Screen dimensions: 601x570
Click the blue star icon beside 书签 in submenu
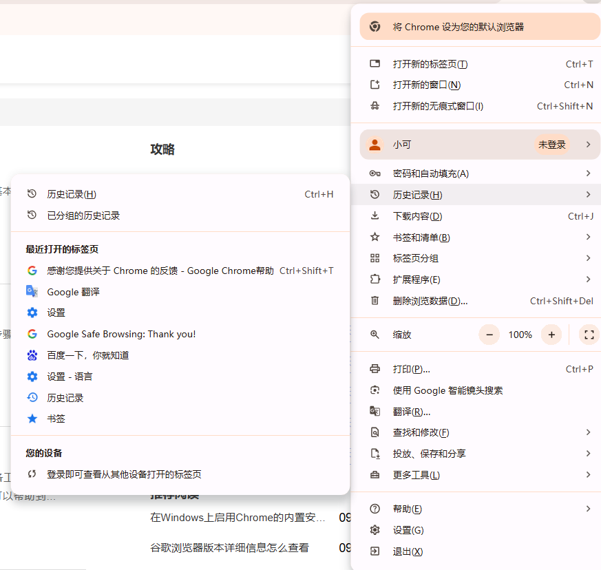tap(32, 419)
